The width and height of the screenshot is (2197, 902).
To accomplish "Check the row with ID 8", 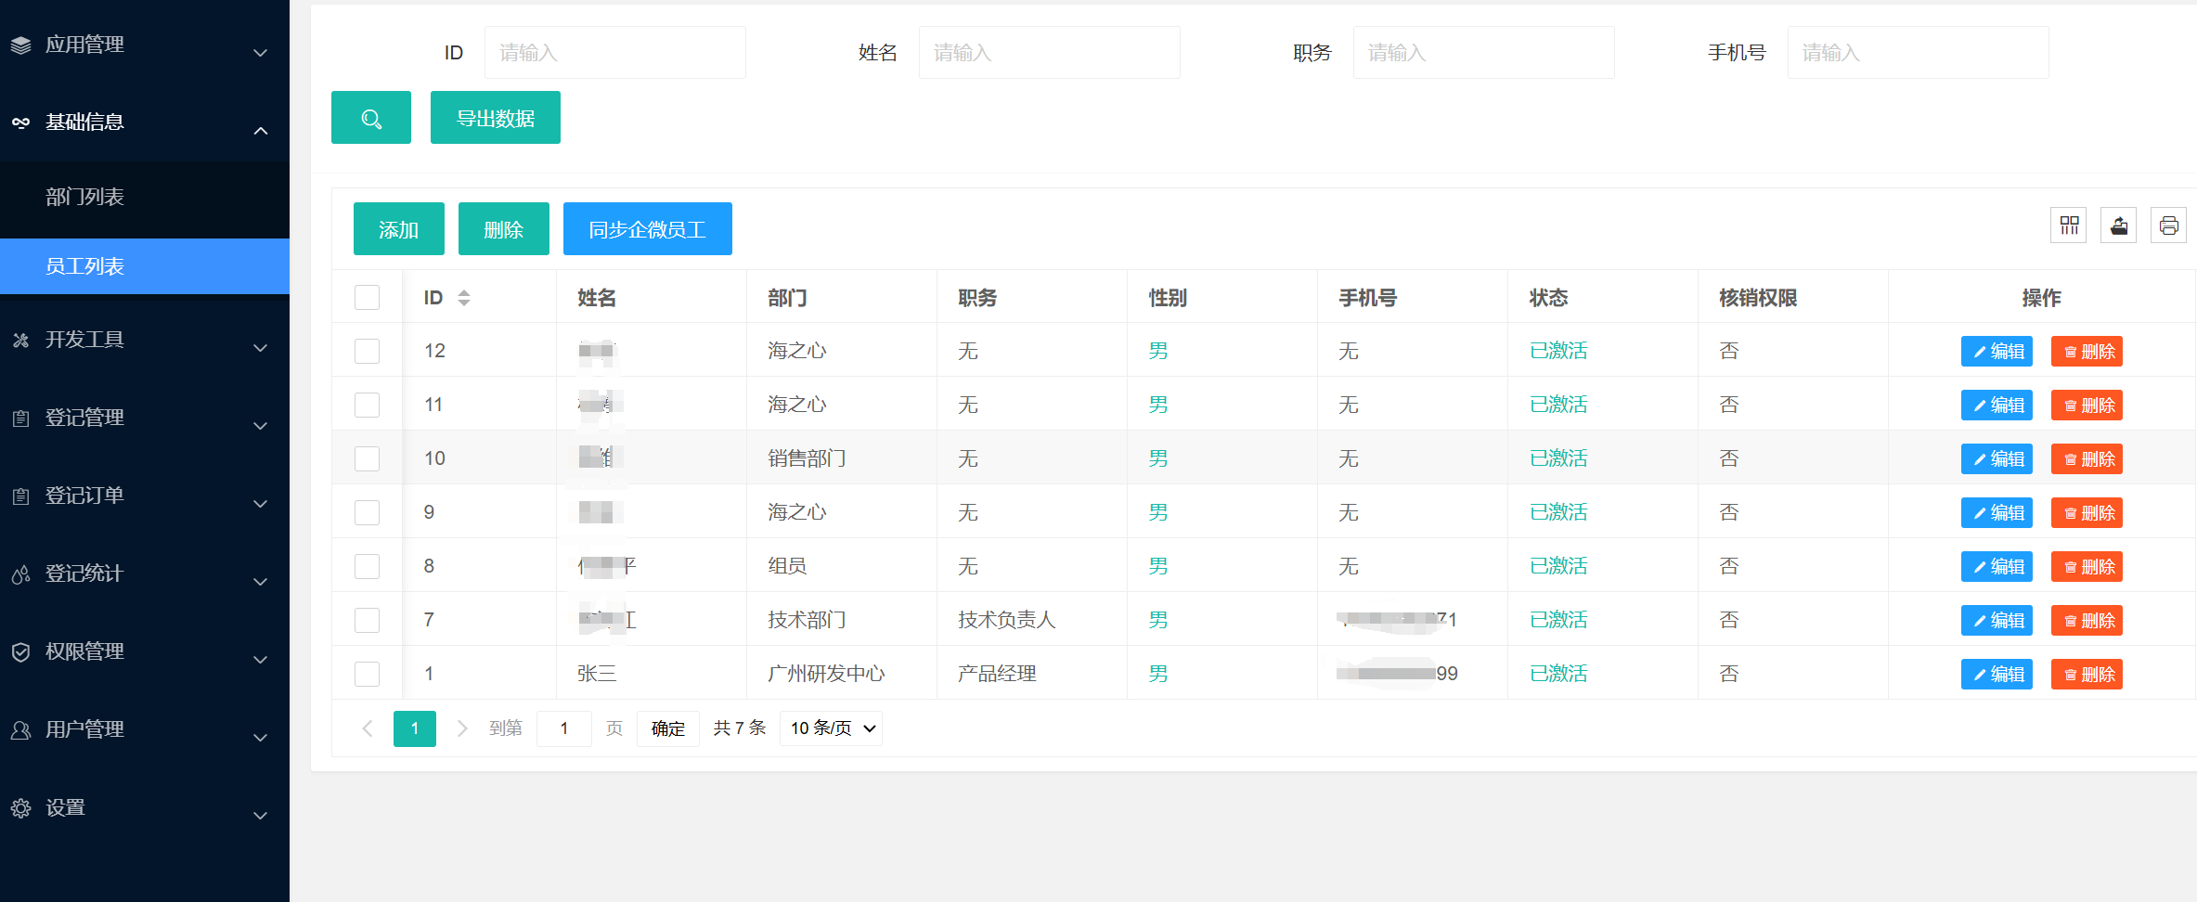I will click(x=368, y=566).
